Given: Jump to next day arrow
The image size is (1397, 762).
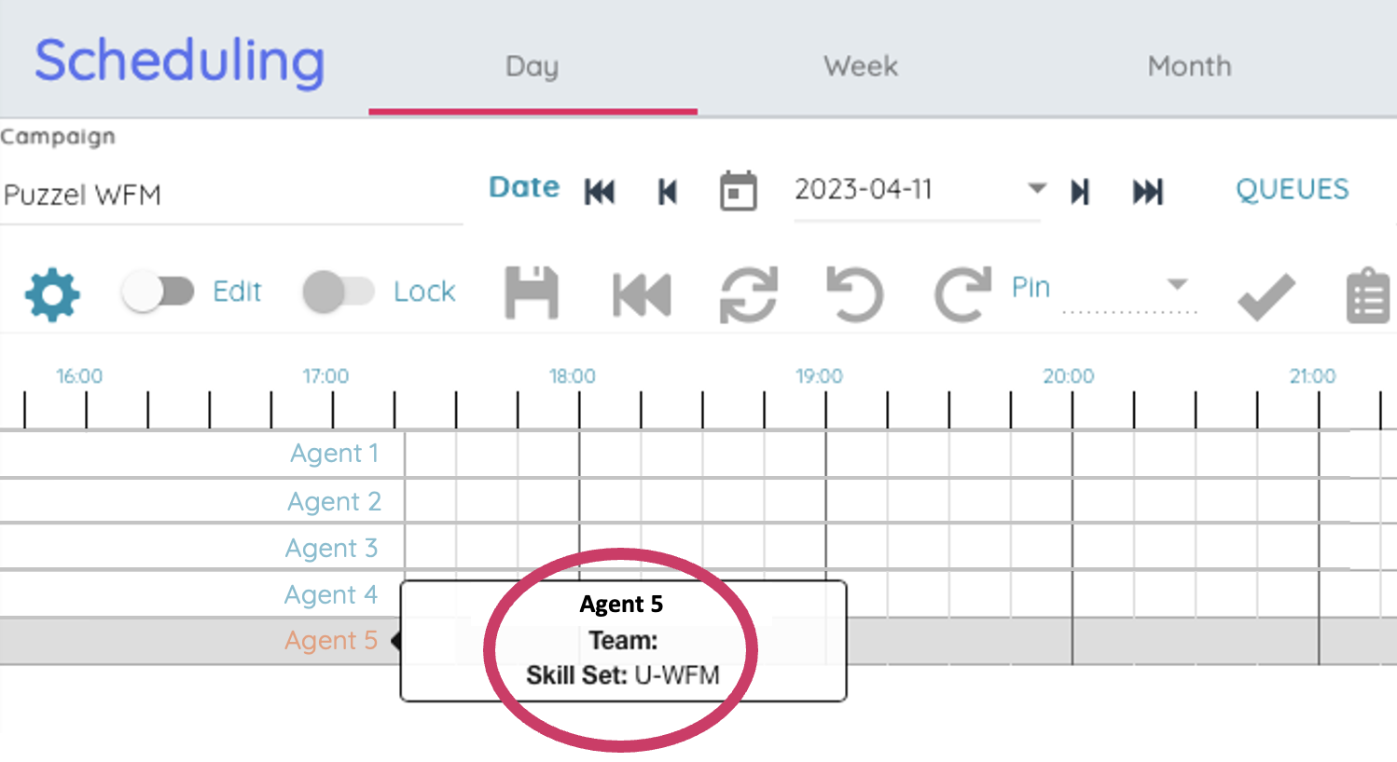Looking at the screenshot, I should tap(1080, 192).
